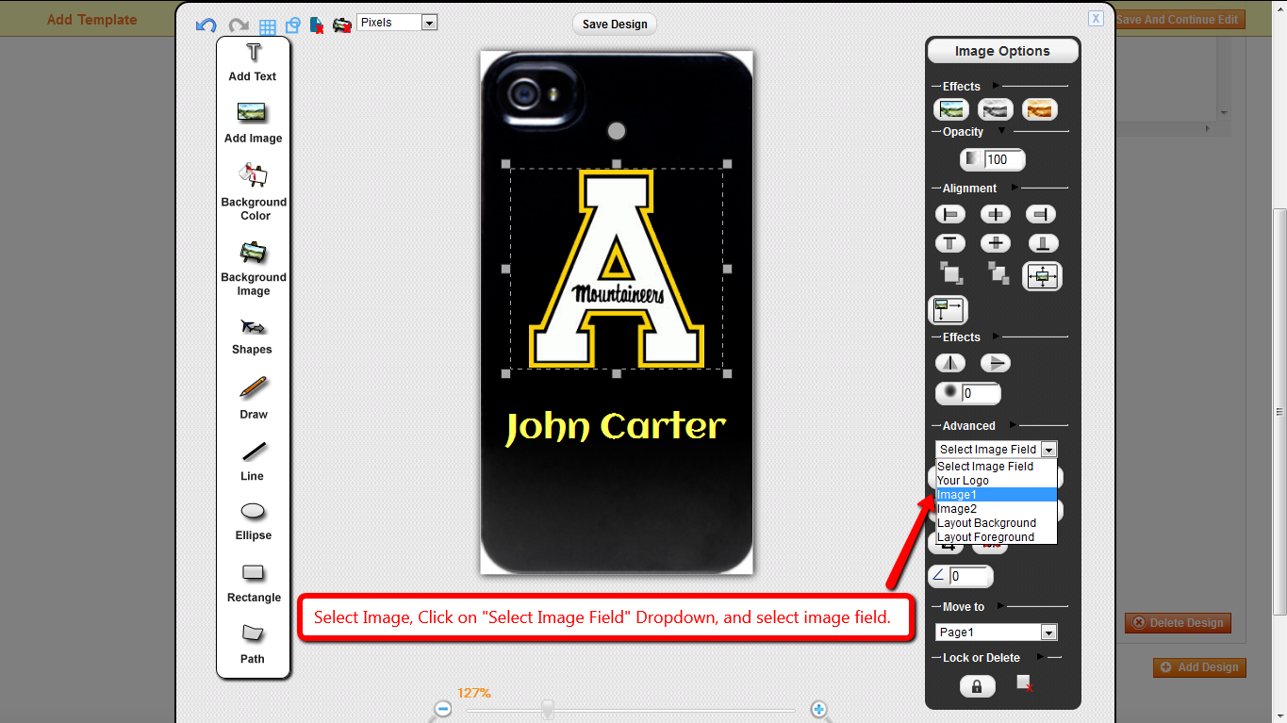Screen dimensions: 1287x723
Task: Click the zoom in plus icon
Action: 819,709
